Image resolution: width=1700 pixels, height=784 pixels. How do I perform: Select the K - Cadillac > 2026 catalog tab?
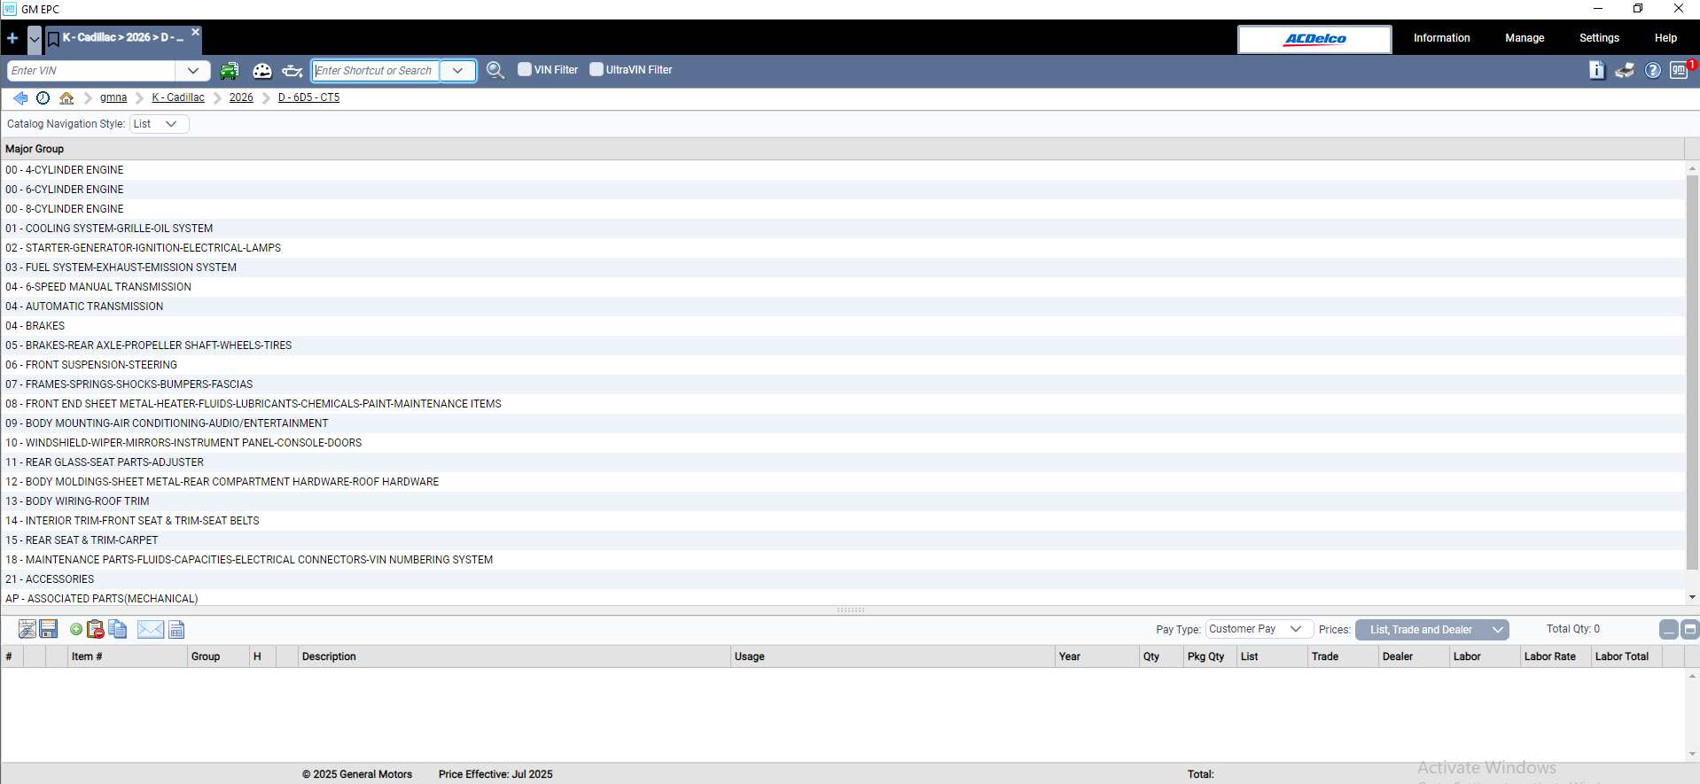coord(123,38)
